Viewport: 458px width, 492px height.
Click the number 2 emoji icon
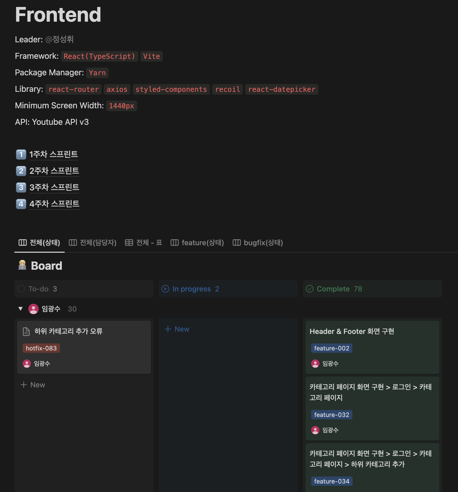[21, 171]
